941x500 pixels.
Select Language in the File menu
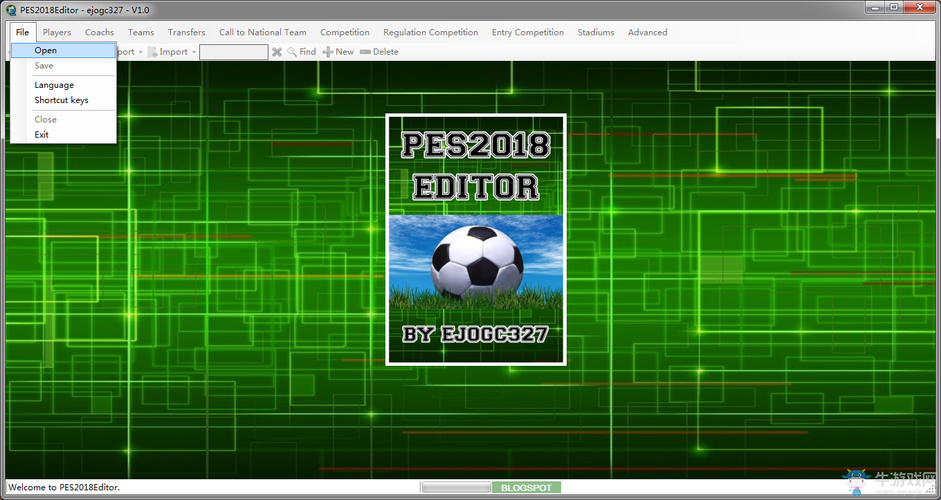[63, 85]
